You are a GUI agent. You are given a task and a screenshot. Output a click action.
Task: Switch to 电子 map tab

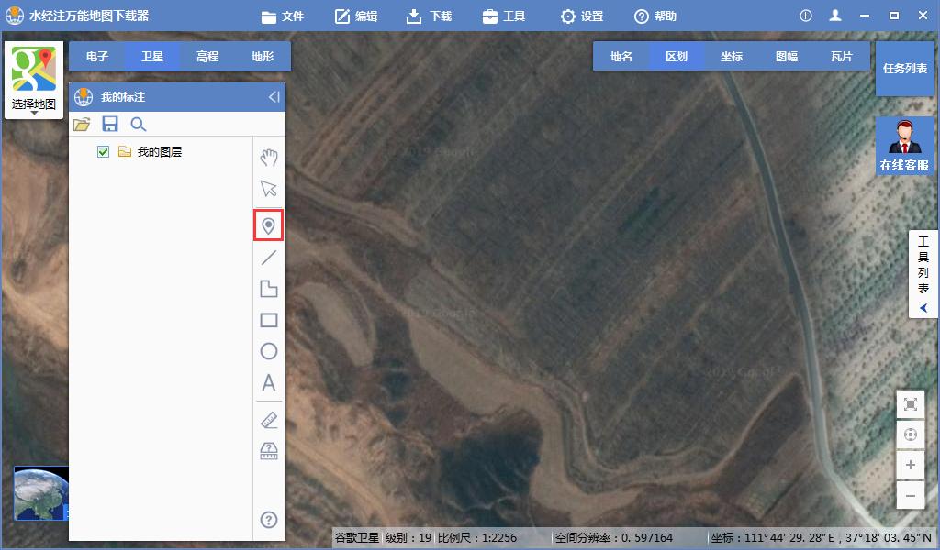click(x=97, y=56)
